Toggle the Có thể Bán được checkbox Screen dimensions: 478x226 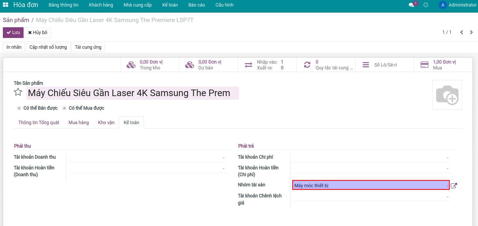point(19,108)
